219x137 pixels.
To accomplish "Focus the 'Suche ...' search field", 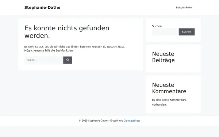I will coord(44,60).
